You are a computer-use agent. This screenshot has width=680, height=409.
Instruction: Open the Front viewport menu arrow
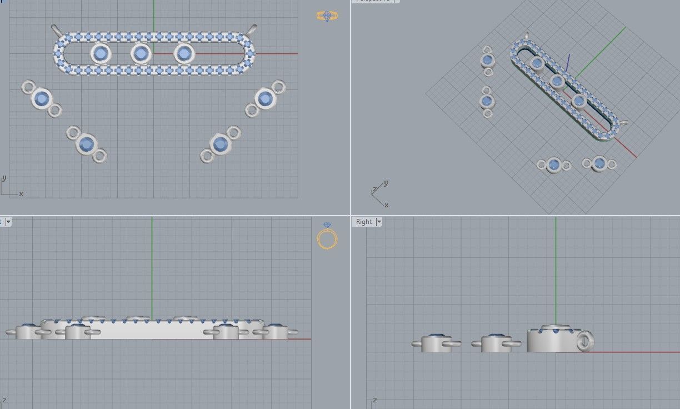pyautogui.click(x=8, y=222)
